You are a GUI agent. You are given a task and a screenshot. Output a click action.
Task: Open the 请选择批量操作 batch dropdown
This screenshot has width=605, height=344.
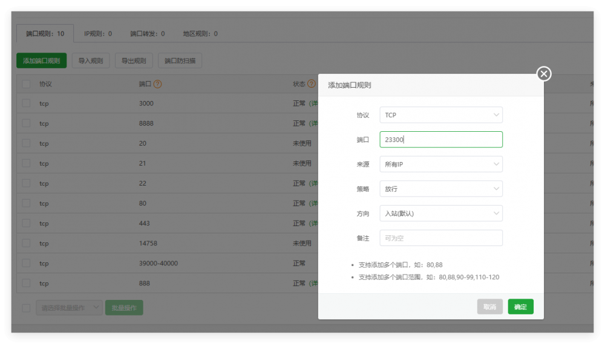[x=69, y=308]
